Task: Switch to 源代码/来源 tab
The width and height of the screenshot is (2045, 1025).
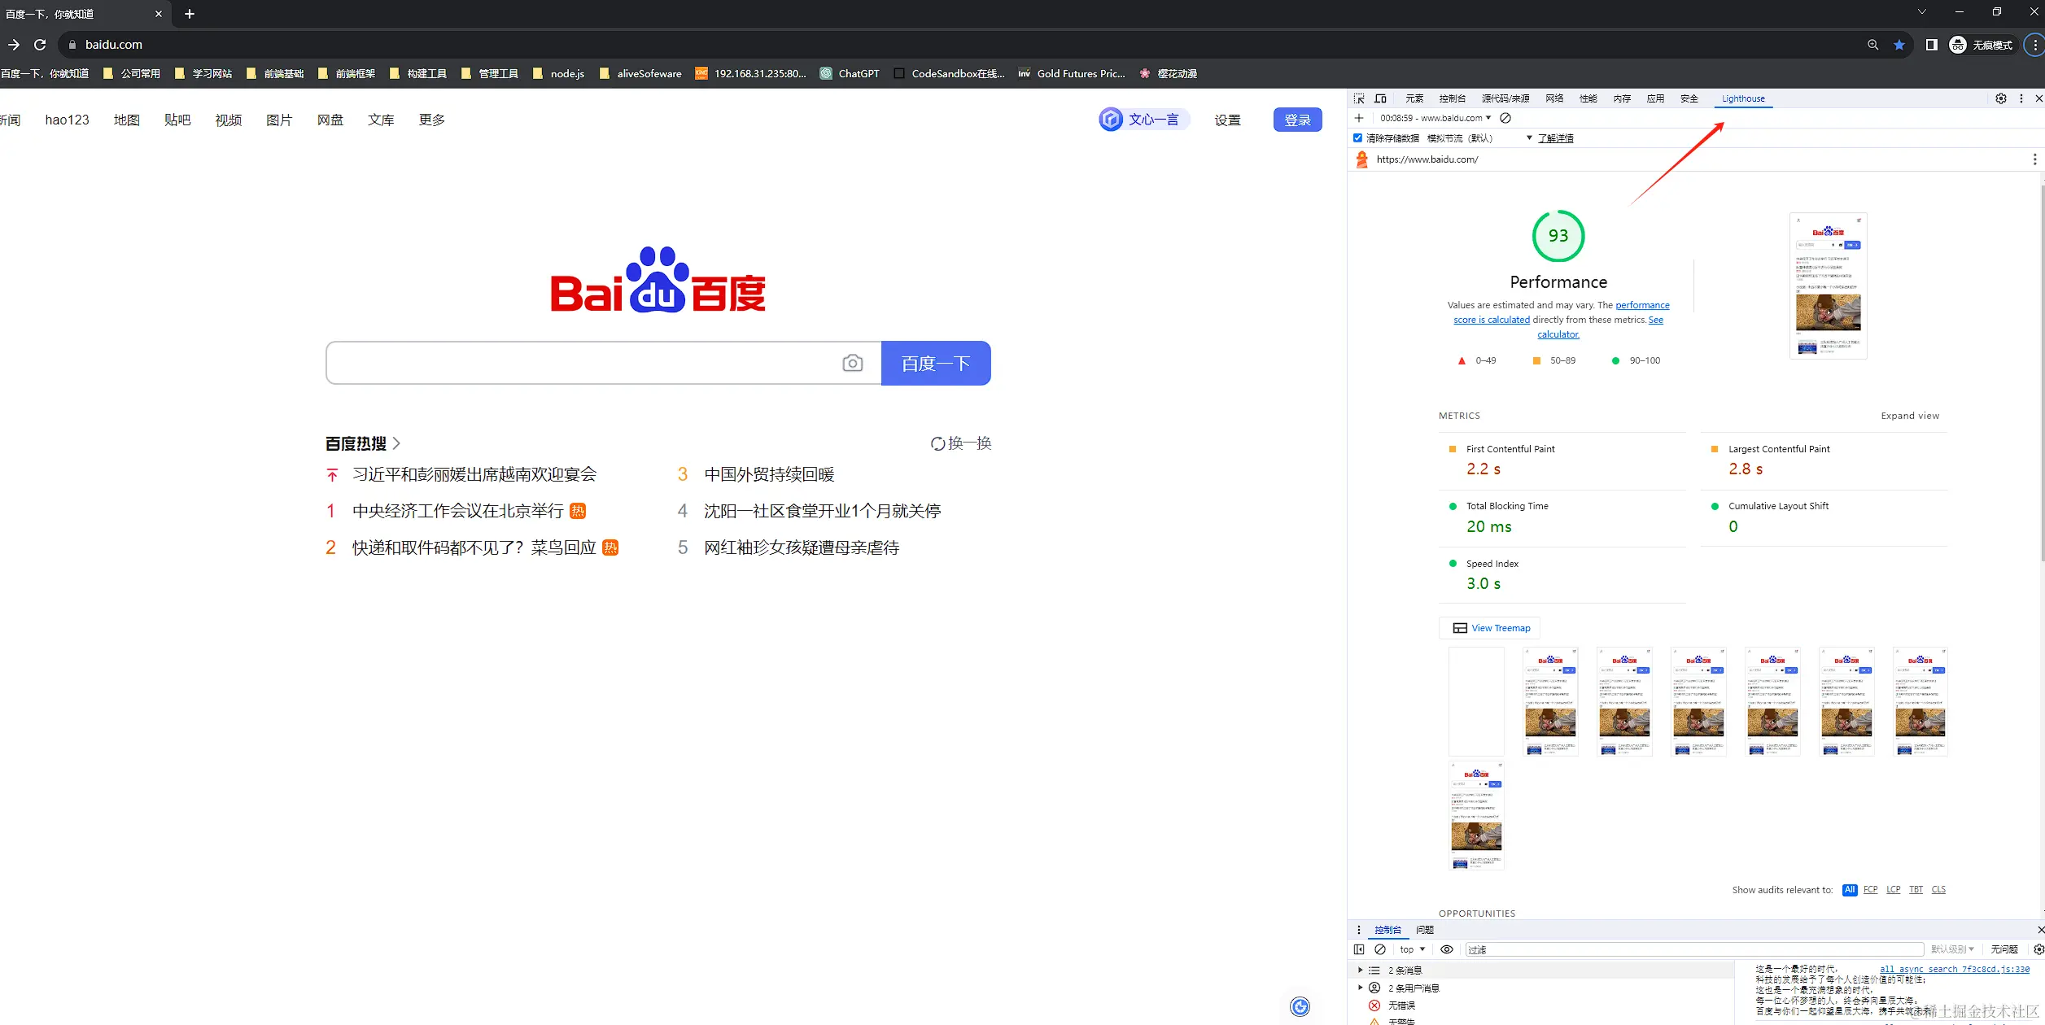Action: click(1505, 98)
